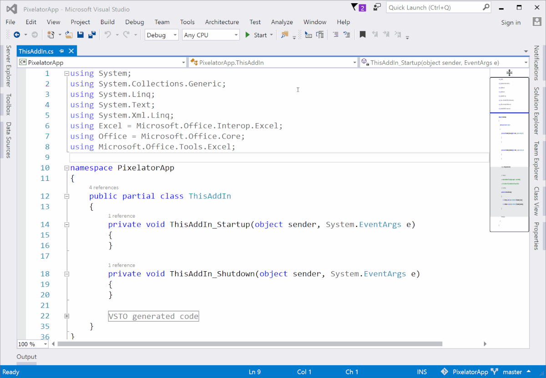The image size is (546, 378).
Task: Open the Build menu
Action: pos(107,22)
